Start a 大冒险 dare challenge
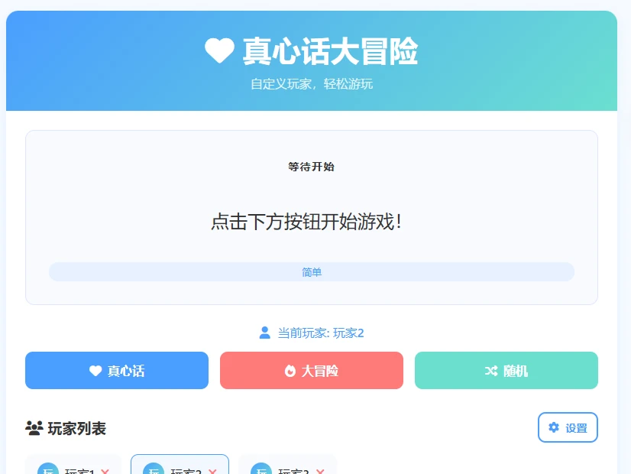The height and width of the screenshot is (474, 631). pyautogui.click(x=312, y=371)
